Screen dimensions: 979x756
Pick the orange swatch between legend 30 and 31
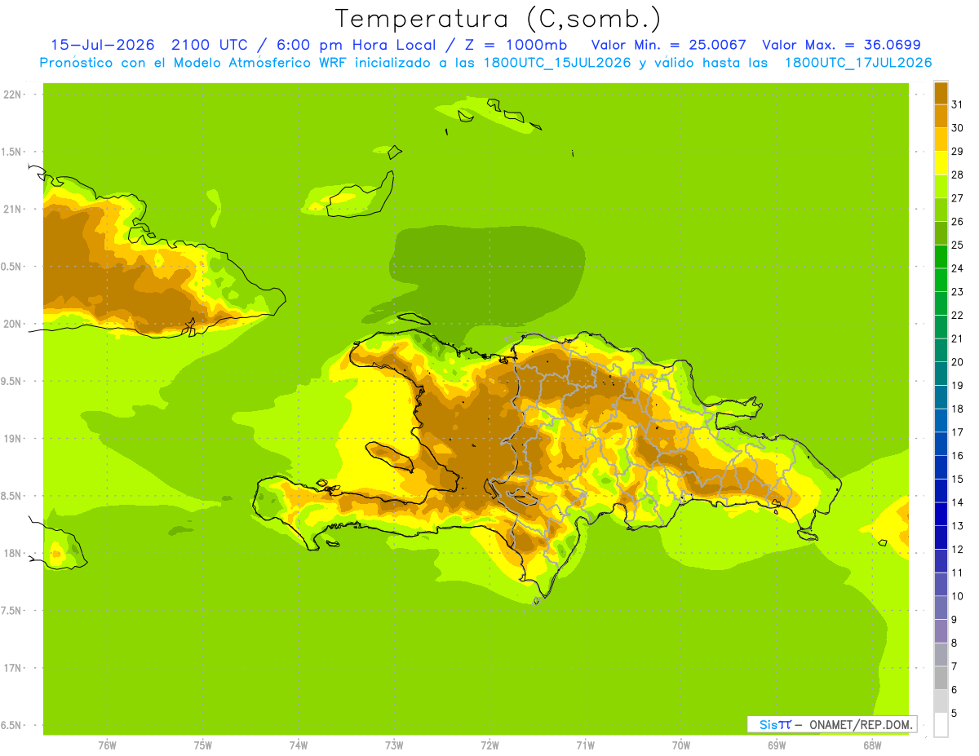click(x=941, y=116)
